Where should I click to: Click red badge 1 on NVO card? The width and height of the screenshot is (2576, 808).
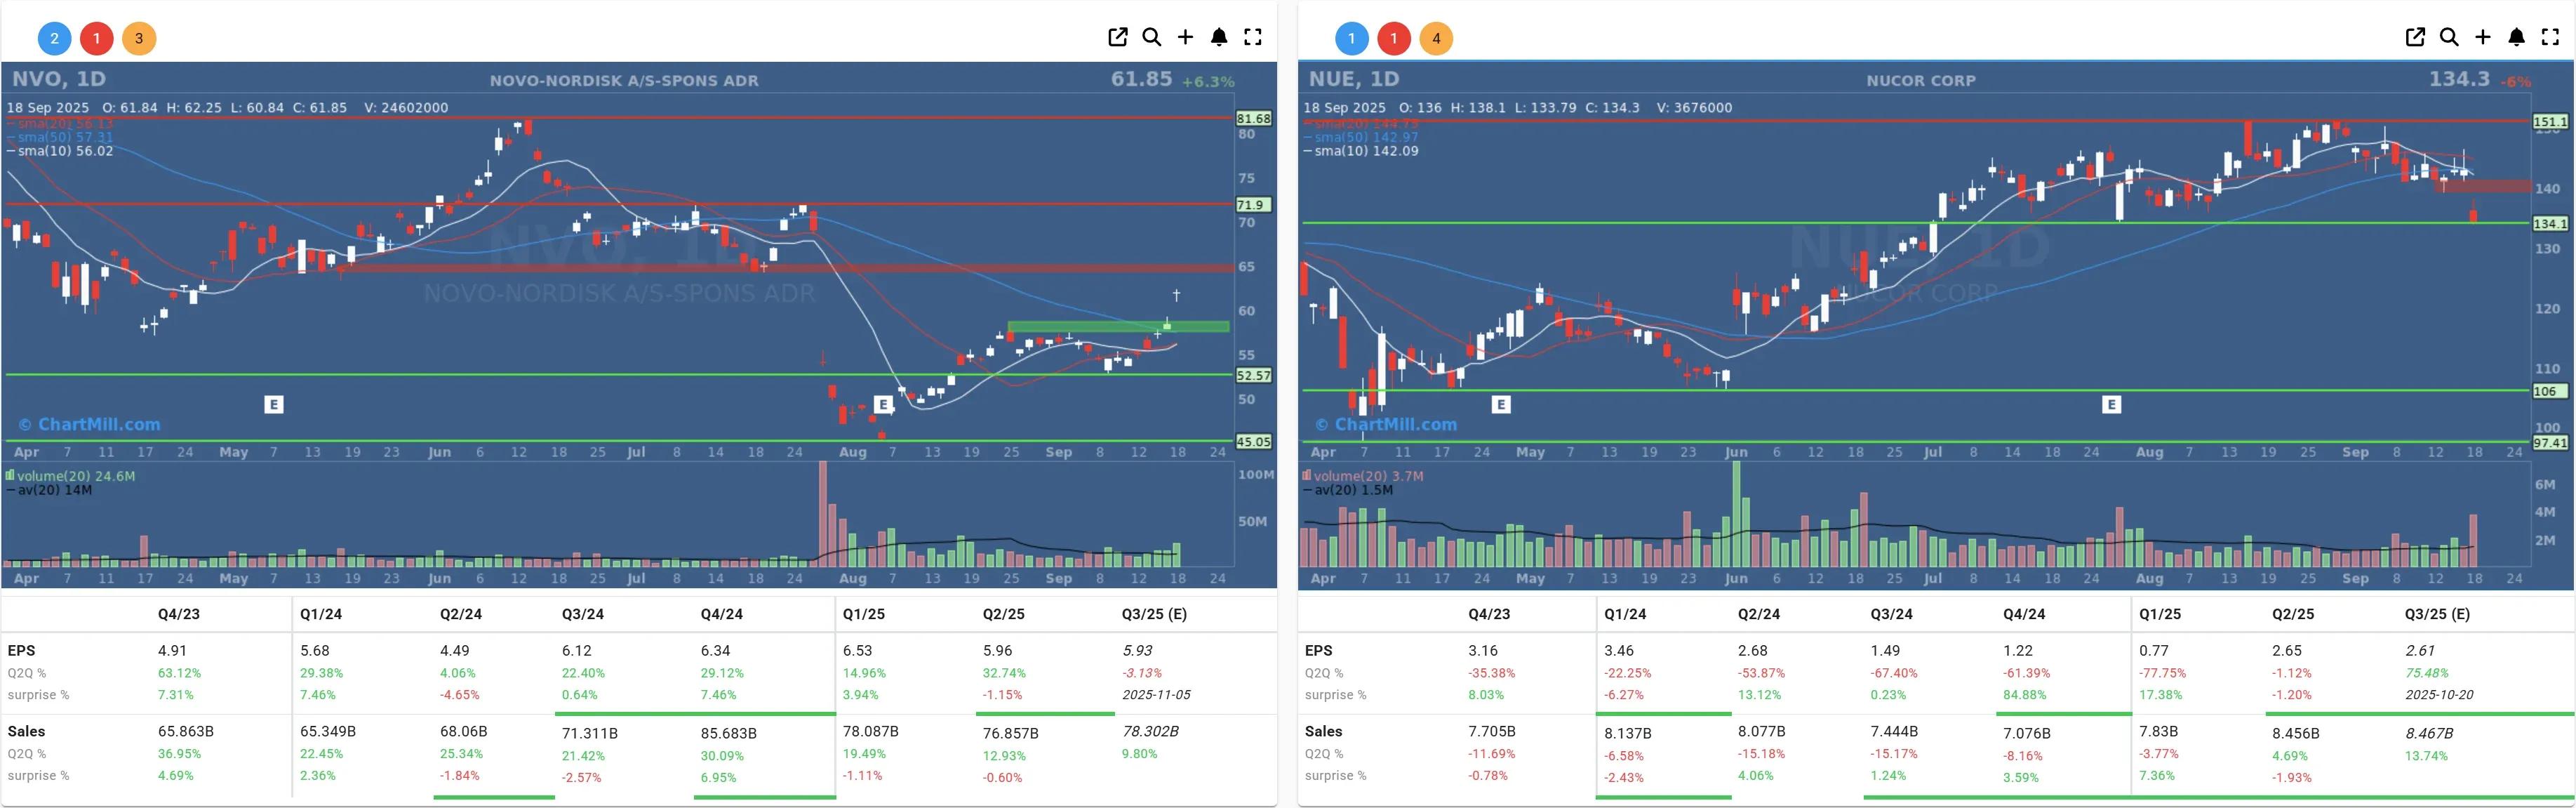[x=97, y=39]
